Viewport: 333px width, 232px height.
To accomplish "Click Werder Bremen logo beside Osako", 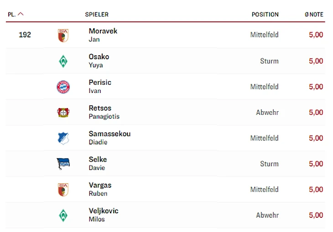I will point(63,61).
